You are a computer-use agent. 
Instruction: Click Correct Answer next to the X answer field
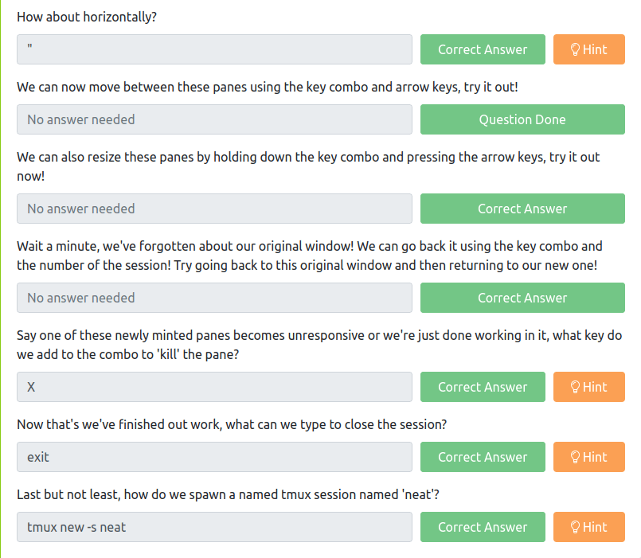click(x=483, y=387)
